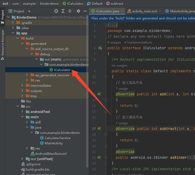Viewport: 195px width, 175px height.
Task: Expand the androidTest folder
Action: point(22,111)
